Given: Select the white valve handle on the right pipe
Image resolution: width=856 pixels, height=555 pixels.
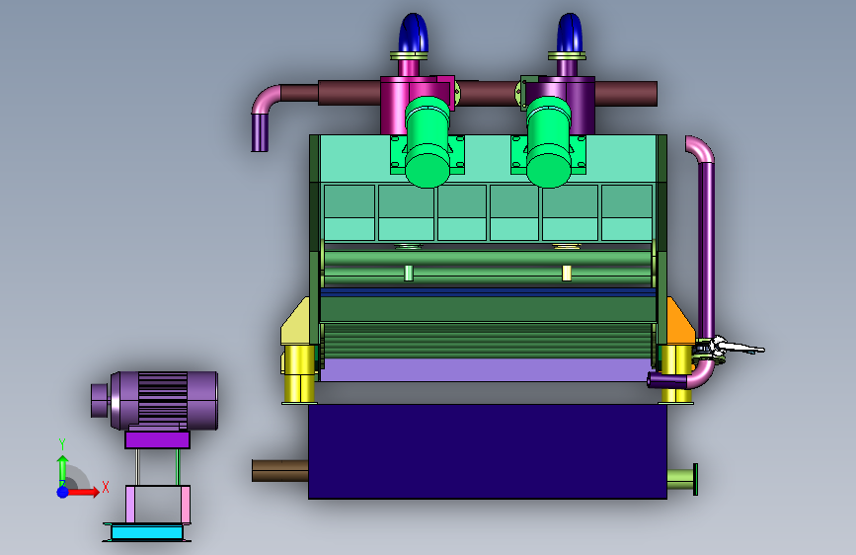Looking at the screenshot, I should point(739,347).
